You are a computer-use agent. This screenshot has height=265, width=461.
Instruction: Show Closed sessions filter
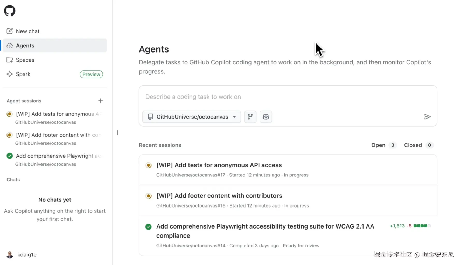418,145
